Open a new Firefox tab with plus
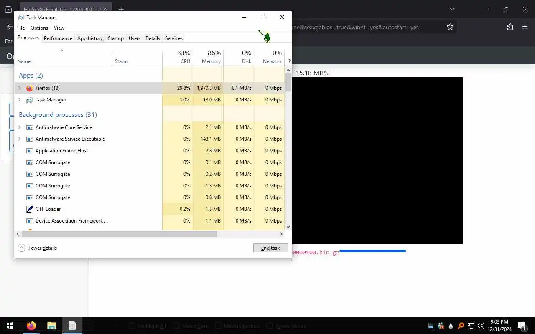535x334 pixels. click(121, 9)
